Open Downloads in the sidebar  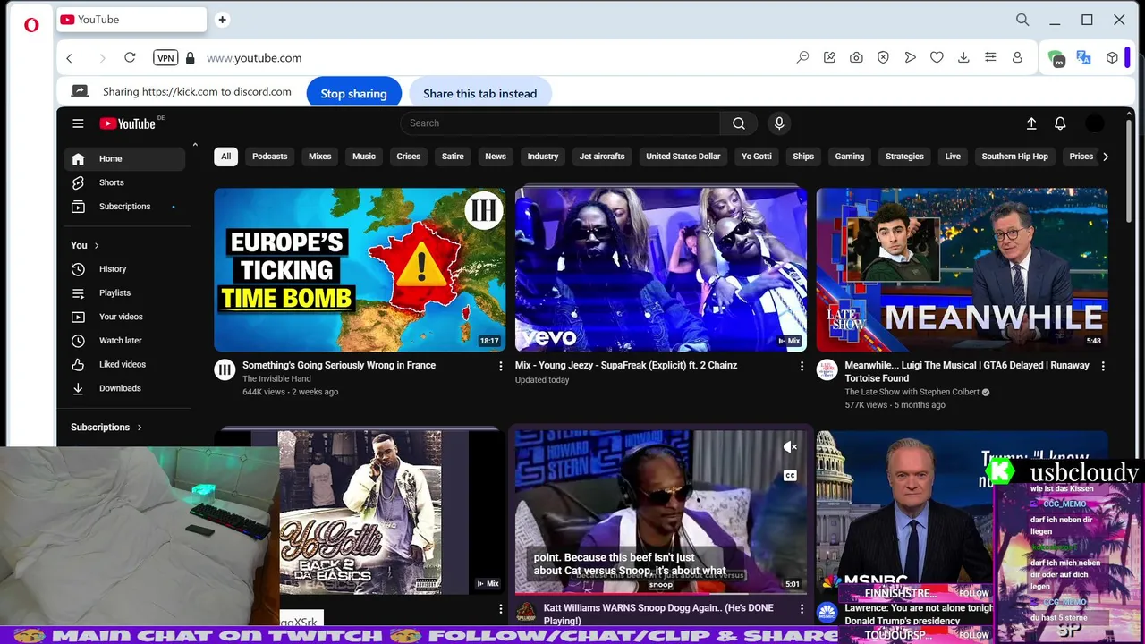[x=124, y=388]
